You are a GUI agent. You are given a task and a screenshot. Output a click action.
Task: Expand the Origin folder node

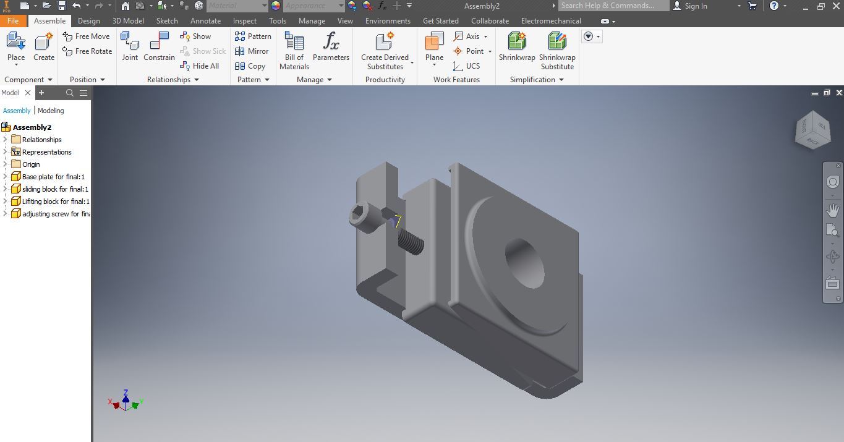pyautogui.click(x=5, y=164)
